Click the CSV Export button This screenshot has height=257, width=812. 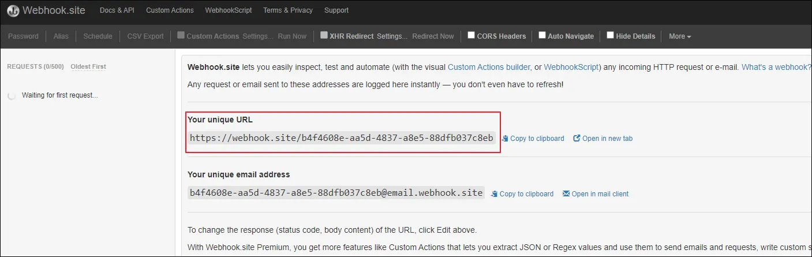pyautogui.click(x=145, y=36)
